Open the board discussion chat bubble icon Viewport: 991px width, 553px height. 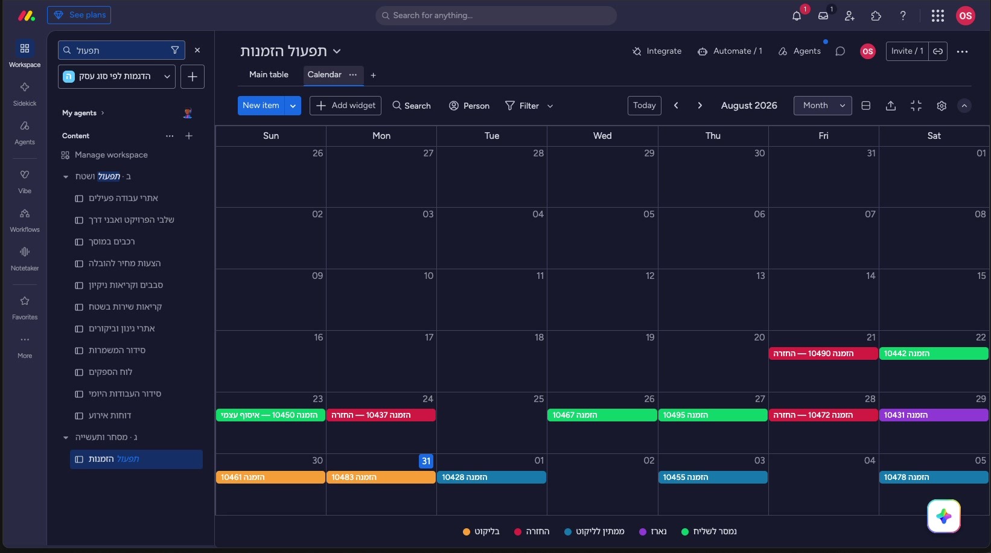pos(840,51)
